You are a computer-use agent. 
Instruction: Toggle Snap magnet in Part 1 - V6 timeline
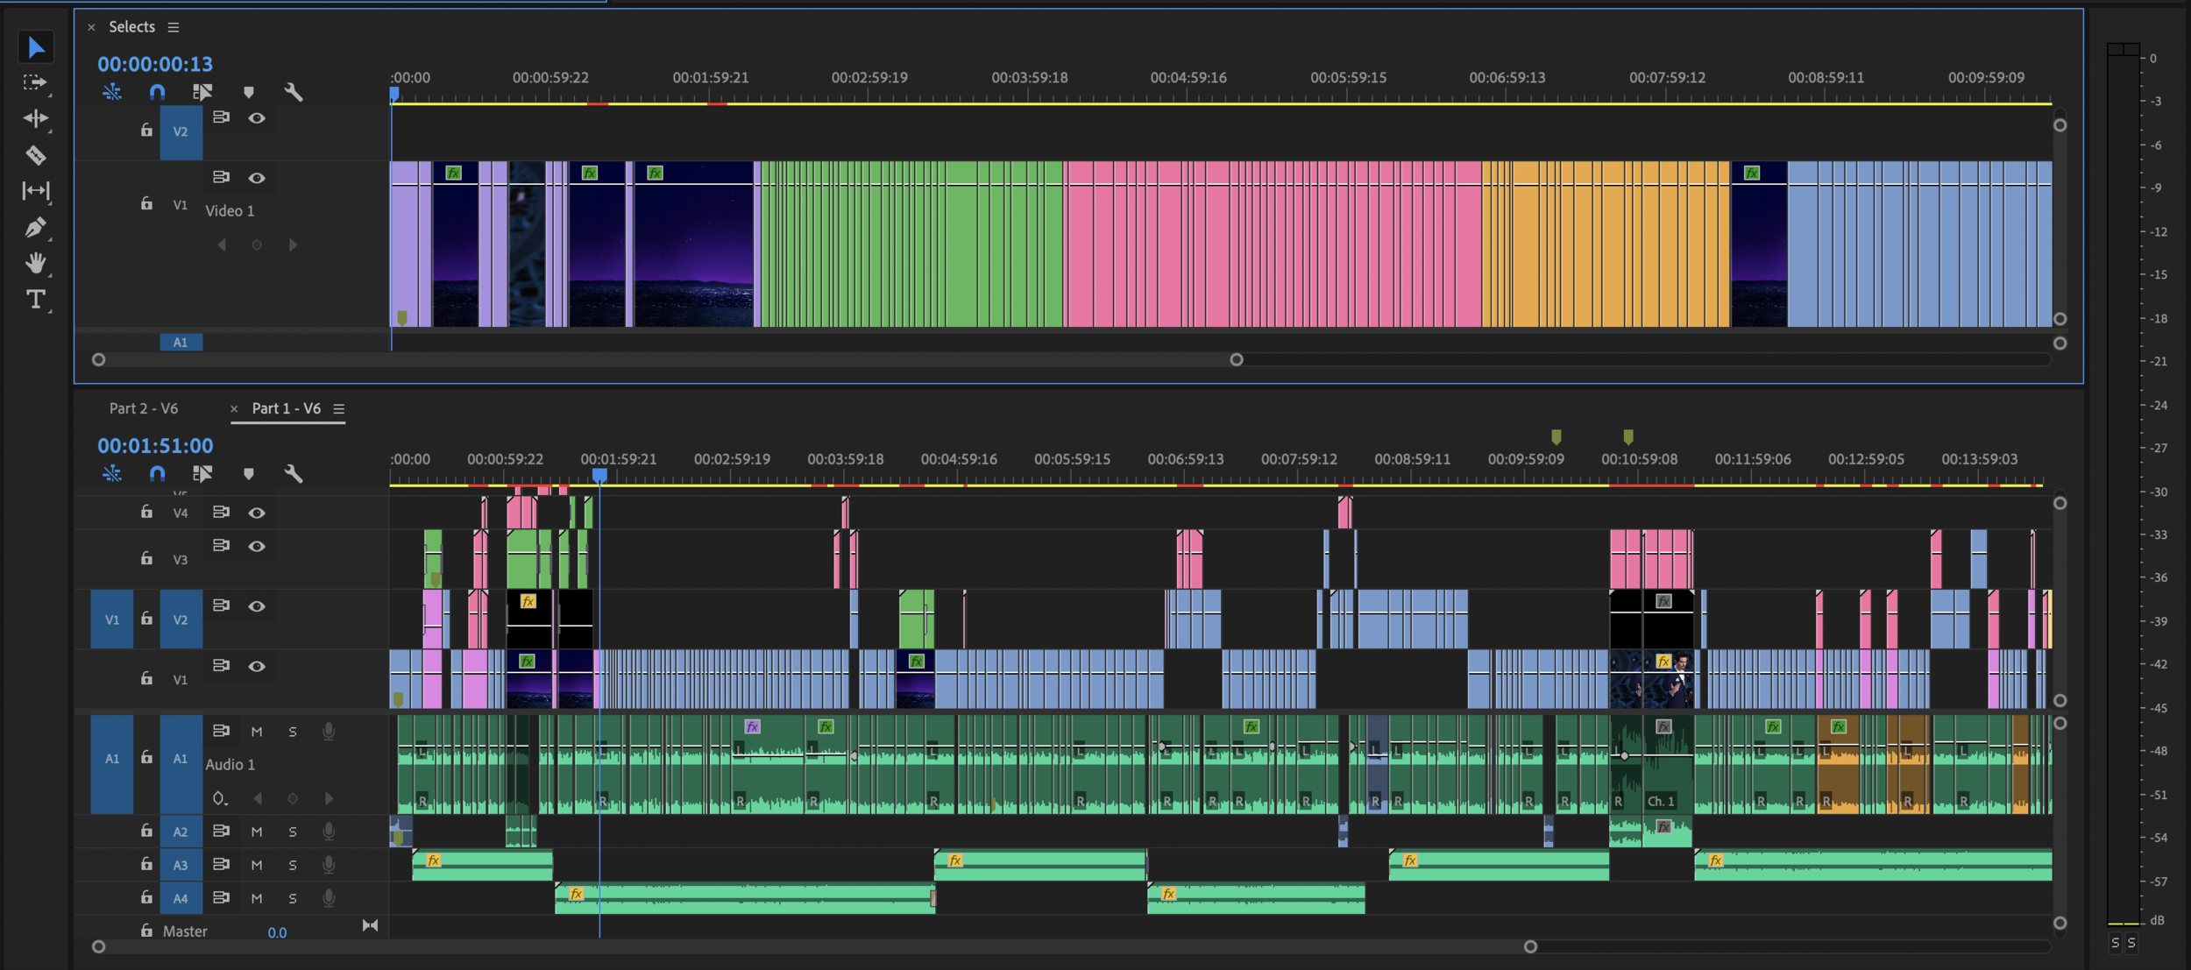(157, 473)
